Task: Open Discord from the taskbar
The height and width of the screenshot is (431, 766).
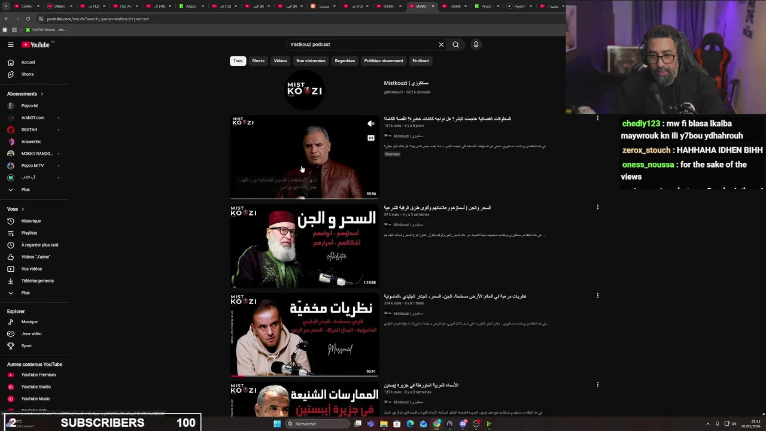Action: (x=463, y=424)
